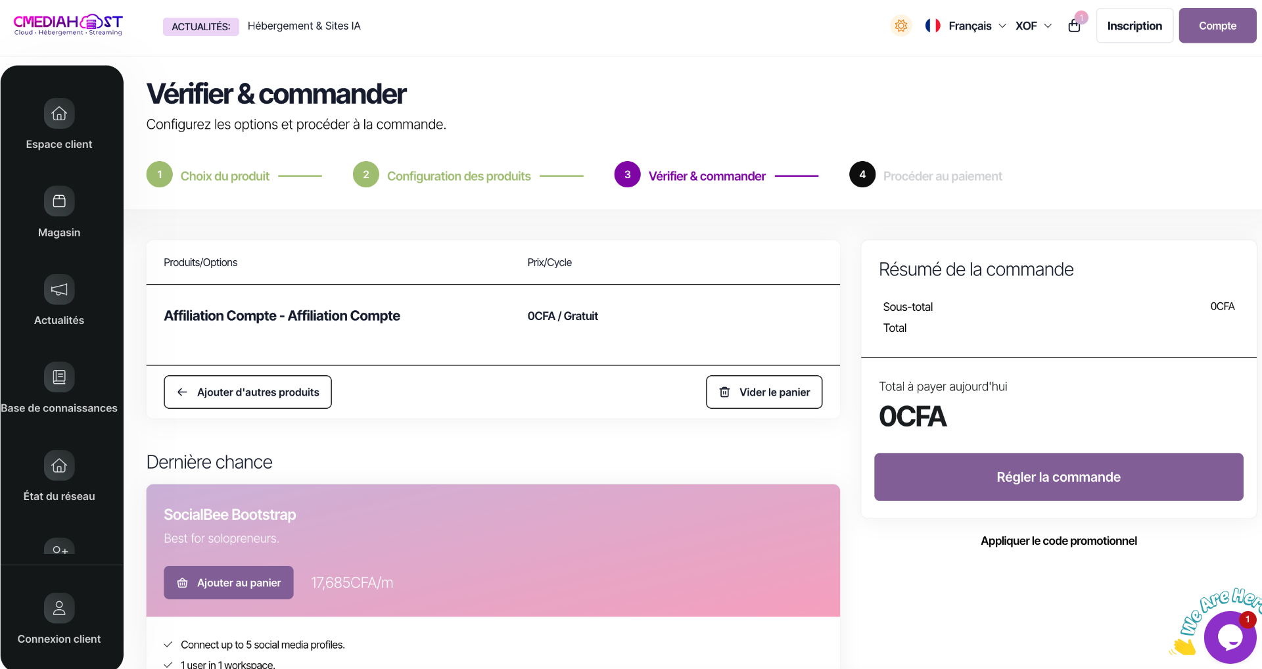Empty the cart with Vider le panier
Screen dimensions: 1262x669
click(764, 392)
